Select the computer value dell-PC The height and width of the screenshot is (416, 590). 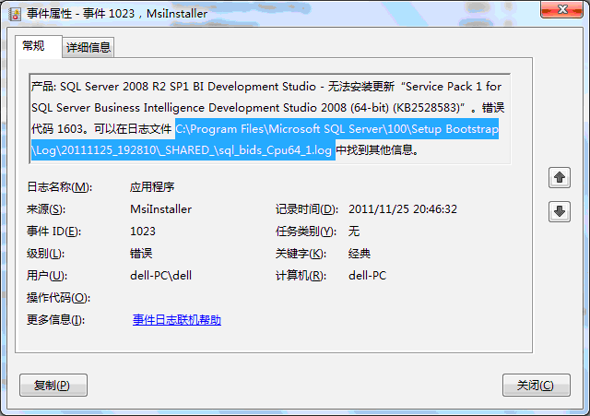pos(367,276)
